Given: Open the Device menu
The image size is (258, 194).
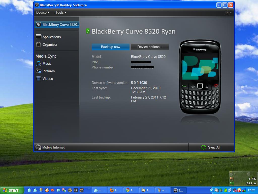Looking at the screenshot, I should tap(43, 13).
